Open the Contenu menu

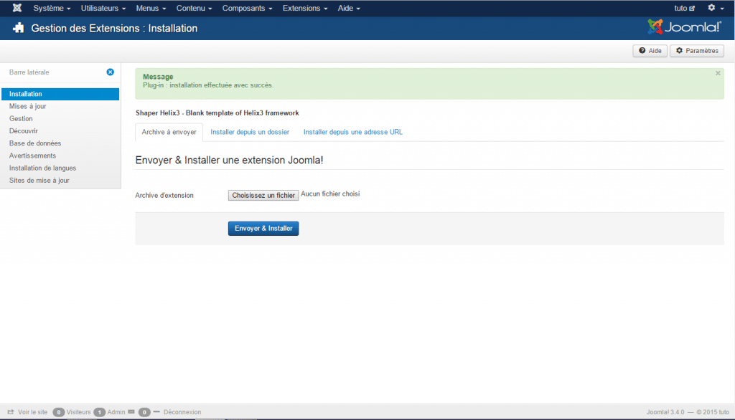pyautogui.click(x=194, y=8)
